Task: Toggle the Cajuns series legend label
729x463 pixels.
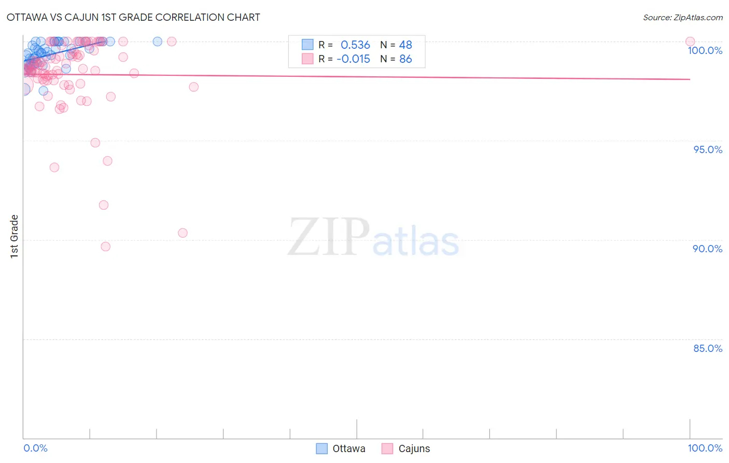Action: [x=414, y=448]
